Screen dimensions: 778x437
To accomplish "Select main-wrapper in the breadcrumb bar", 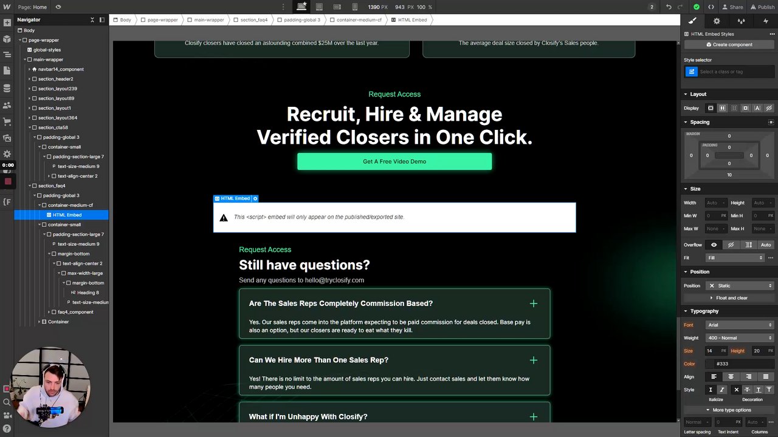I will tap(205, 20).
